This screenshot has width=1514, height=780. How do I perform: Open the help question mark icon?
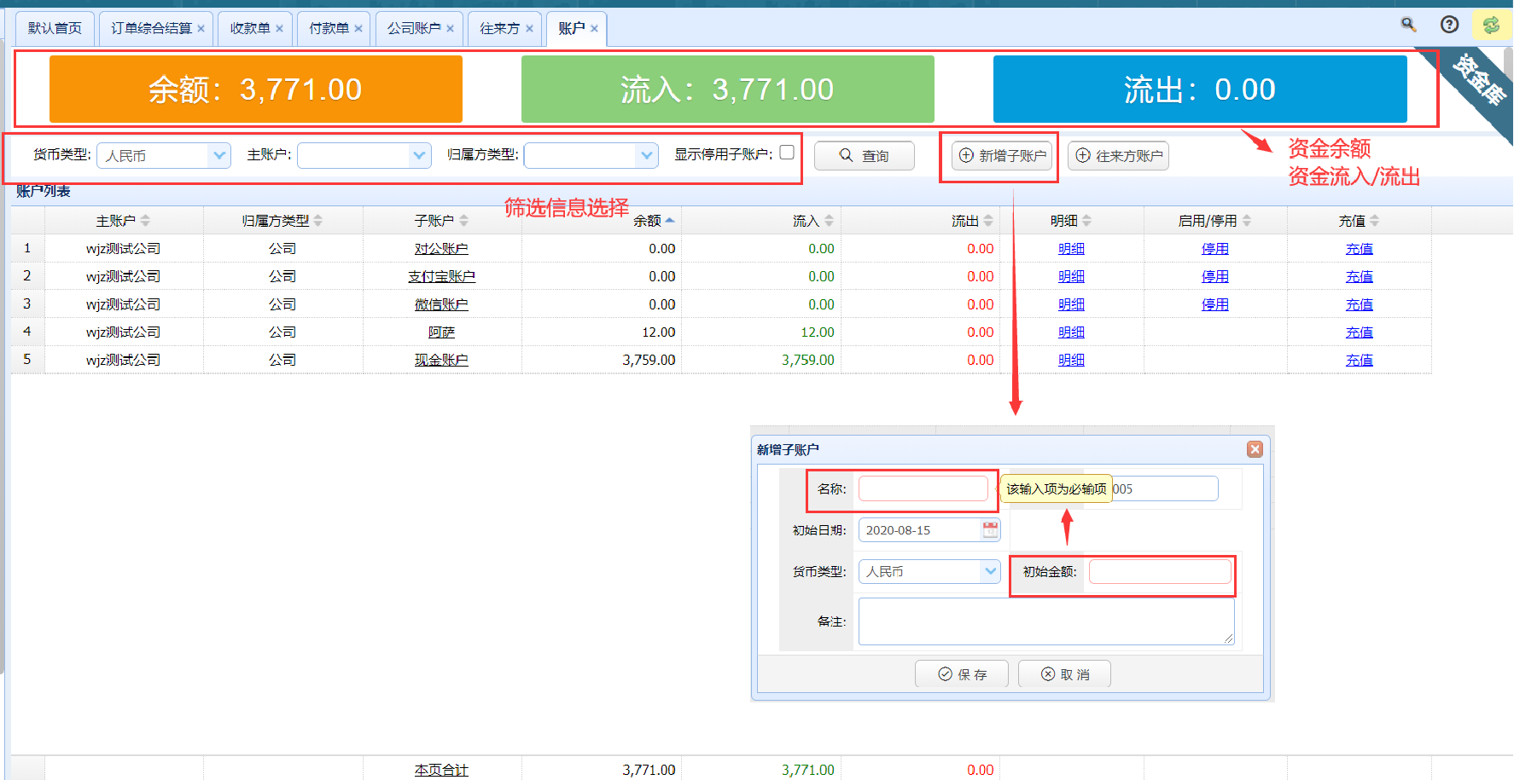coord(1449,25)
